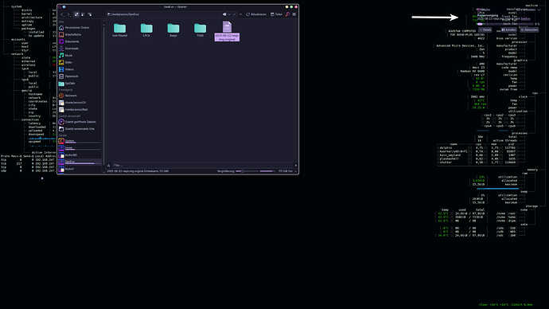
Task: Expand the notification popup chevron
Action: pyautogui.click(x=539, y=10)
